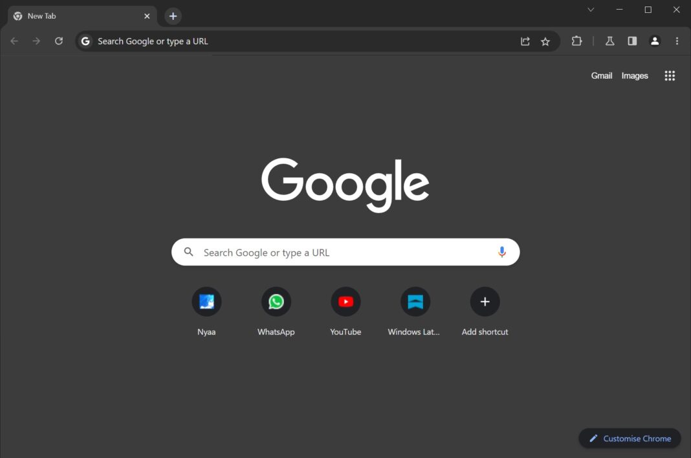The width and height of the screenshot is (691, 458).
Task: Click inside the Google search box
Action: 324,252
